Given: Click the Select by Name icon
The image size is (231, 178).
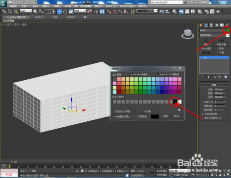Looking at the screenshot, I should tap(41, 12).
